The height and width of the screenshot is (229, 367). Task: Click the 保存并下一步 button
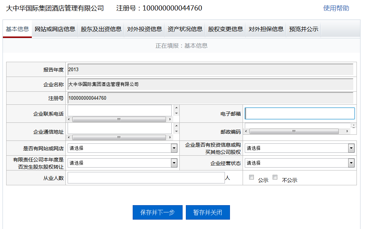point(157,212)
